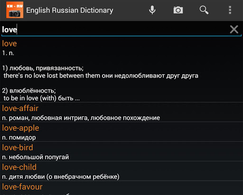Open the love dictionary entry
Image resolution: width=243 pixels, height=195 pixels.
pyautogui.click(x=121, y=70)
